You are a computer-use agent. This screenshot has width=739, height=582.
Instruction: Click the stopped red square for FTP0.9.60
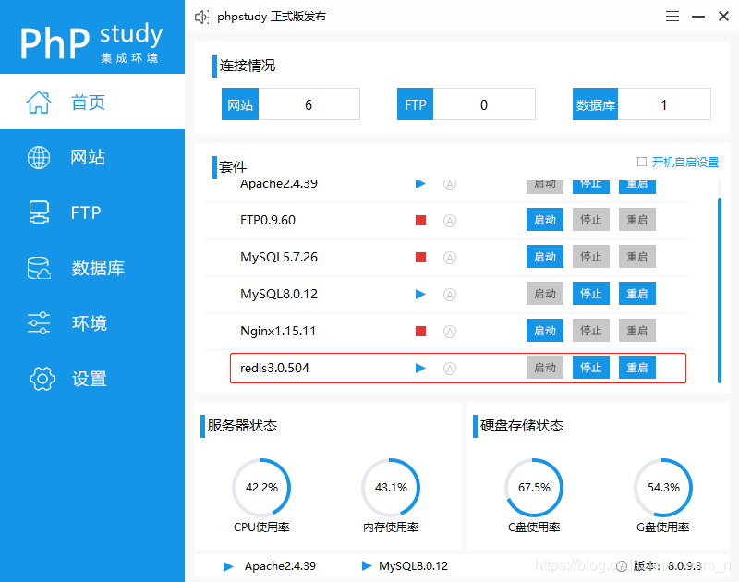click(421, 220)
